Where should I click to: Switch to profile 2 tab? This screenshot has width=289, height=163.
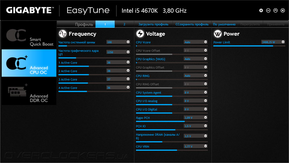coord(124,24)
